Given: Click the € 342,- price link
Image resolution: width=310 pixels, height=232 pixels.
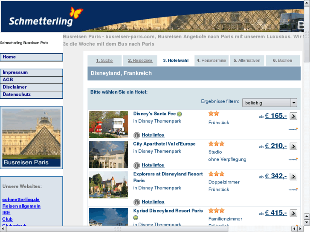Looking at the screenshot, I should pos(276,176).
